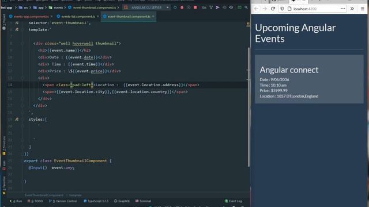Click the browser back arrow

click(256, 9)
